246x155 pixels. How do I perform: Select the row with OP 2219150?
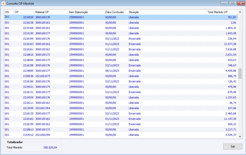[121, 33]
